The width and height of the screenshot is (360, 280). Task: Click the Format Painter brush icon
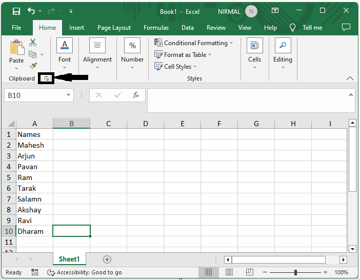(33, 66)
